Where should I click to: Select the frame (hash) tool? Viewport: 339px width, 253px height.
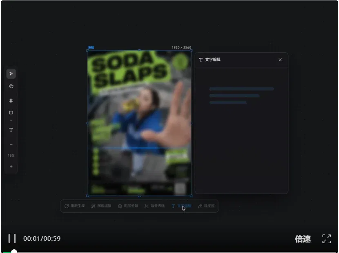pyautogui.click(x=11, y=100)
